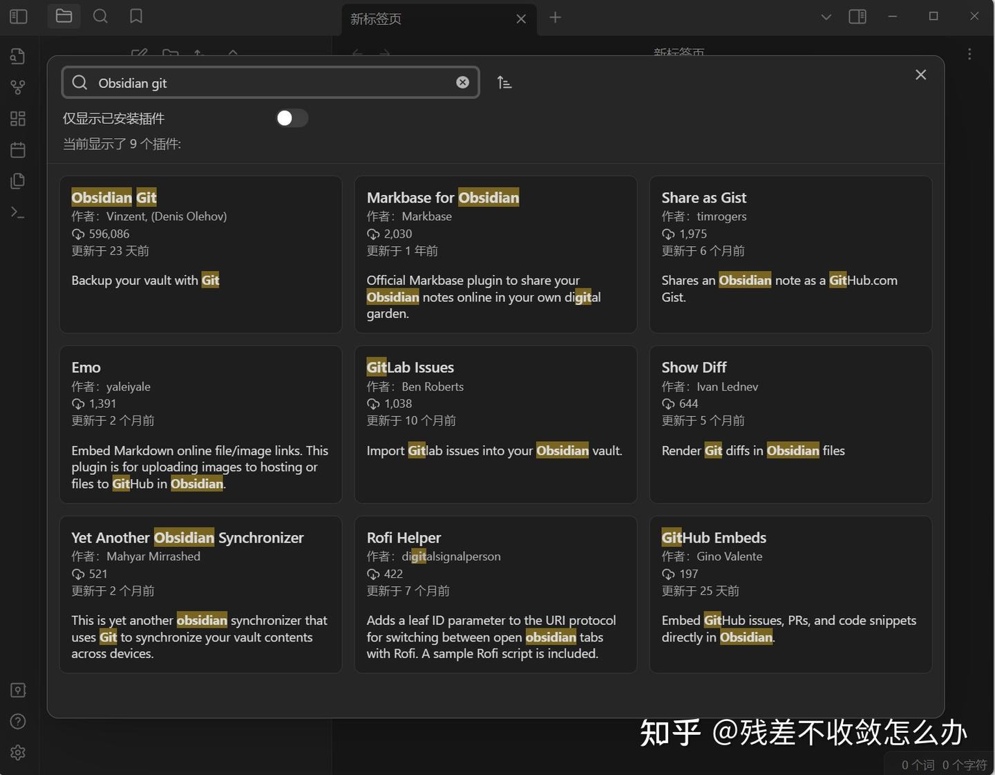Create a new tab with the plus button
Image resolution: width=995 pixels, height=775 pixels.
tap(555, 17)
